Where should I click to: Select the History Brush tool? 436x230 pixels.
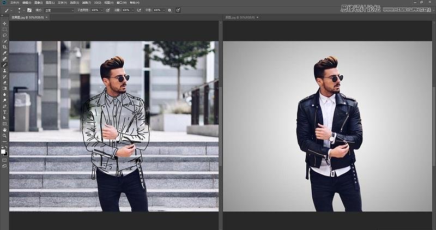pos(4,76)
